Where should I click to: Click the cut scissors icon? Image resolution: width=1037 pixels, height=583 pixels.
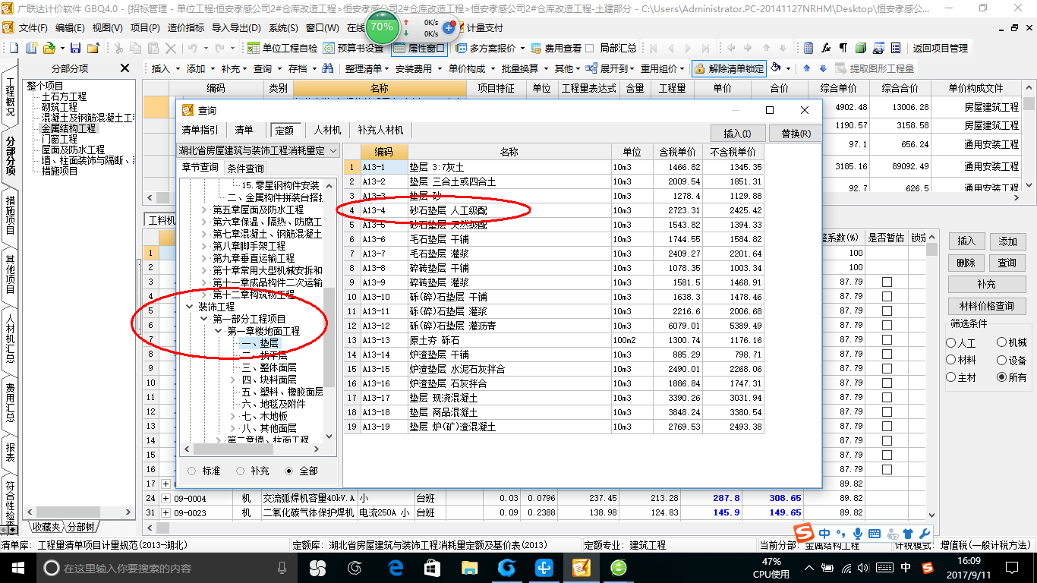coord(118,48)
